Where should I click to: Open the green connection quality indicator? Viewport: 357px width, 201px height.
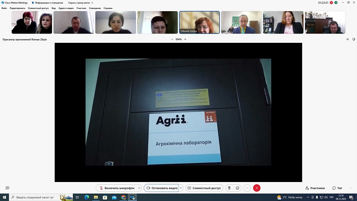point(336,3)
